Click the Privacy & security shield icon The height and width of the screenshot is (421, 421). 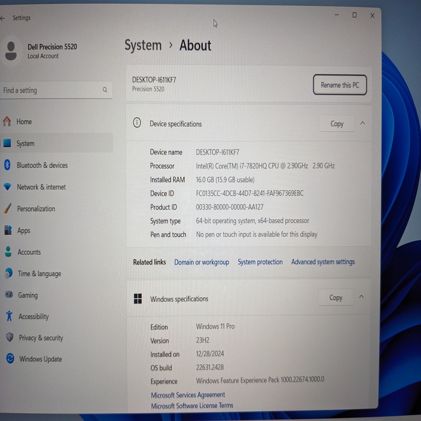pyautogui.click(x=9, y=337)
